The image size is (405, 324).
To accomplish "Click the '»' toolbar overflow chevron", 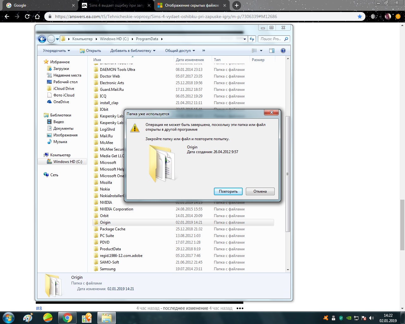I will pos(204,51).
